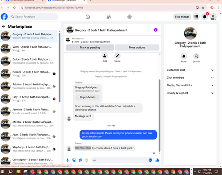Image resolution: width=222 pixels, height=175 pixels.
Task: Open Christopher conversation in list
Action: pyautogui.click(x=28, y=161)
